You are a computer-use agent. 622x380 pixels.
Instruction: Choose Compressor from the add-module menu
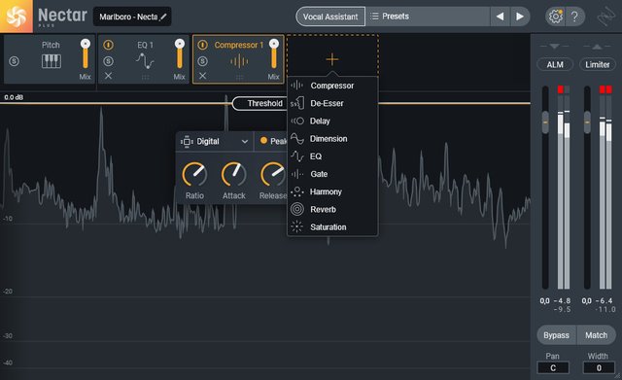click(x=332, y=86)
